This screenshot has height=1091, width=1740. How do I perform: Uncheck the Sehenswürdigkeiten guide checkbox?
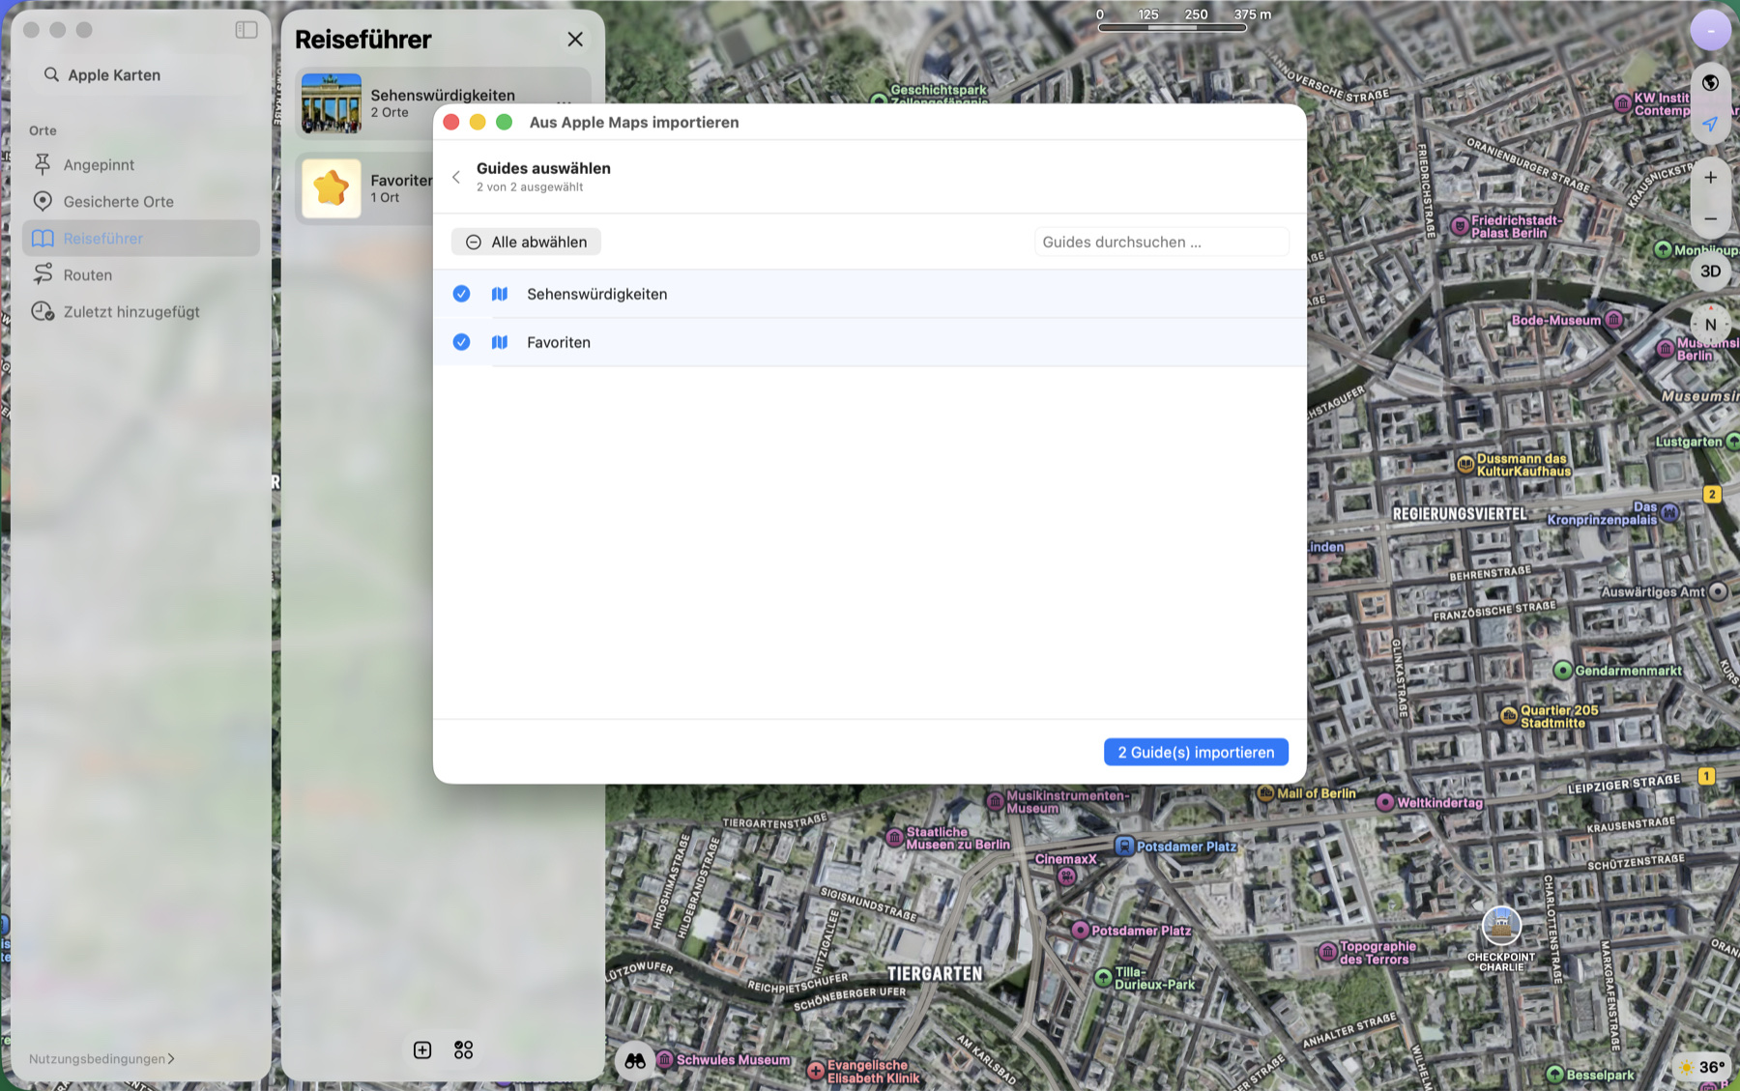point(461,294)
